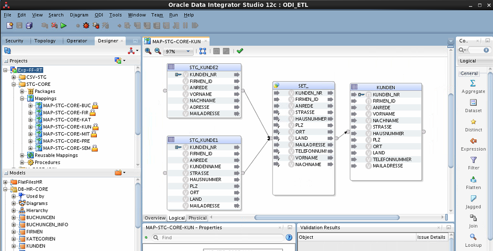Switch to the Security tab
Viewport: 493px width, 251px height.
point(15,41)
